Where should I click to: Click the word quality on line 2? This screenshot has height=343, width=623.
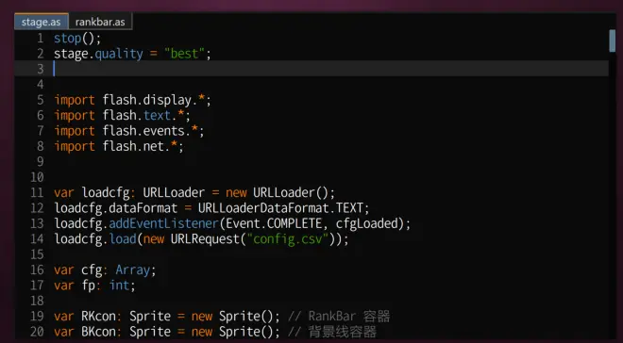pyautogui.click(x=119, y=54)
